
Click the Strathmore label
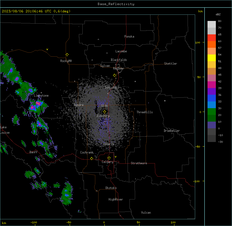(x=139, y=163)
